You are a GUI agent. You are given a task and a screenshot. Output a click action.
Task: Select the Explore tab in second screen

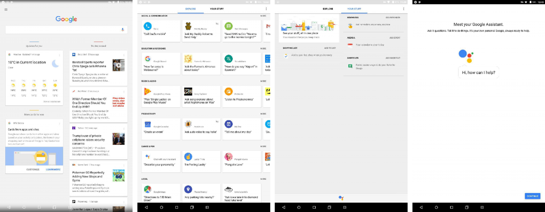[190, 8]
